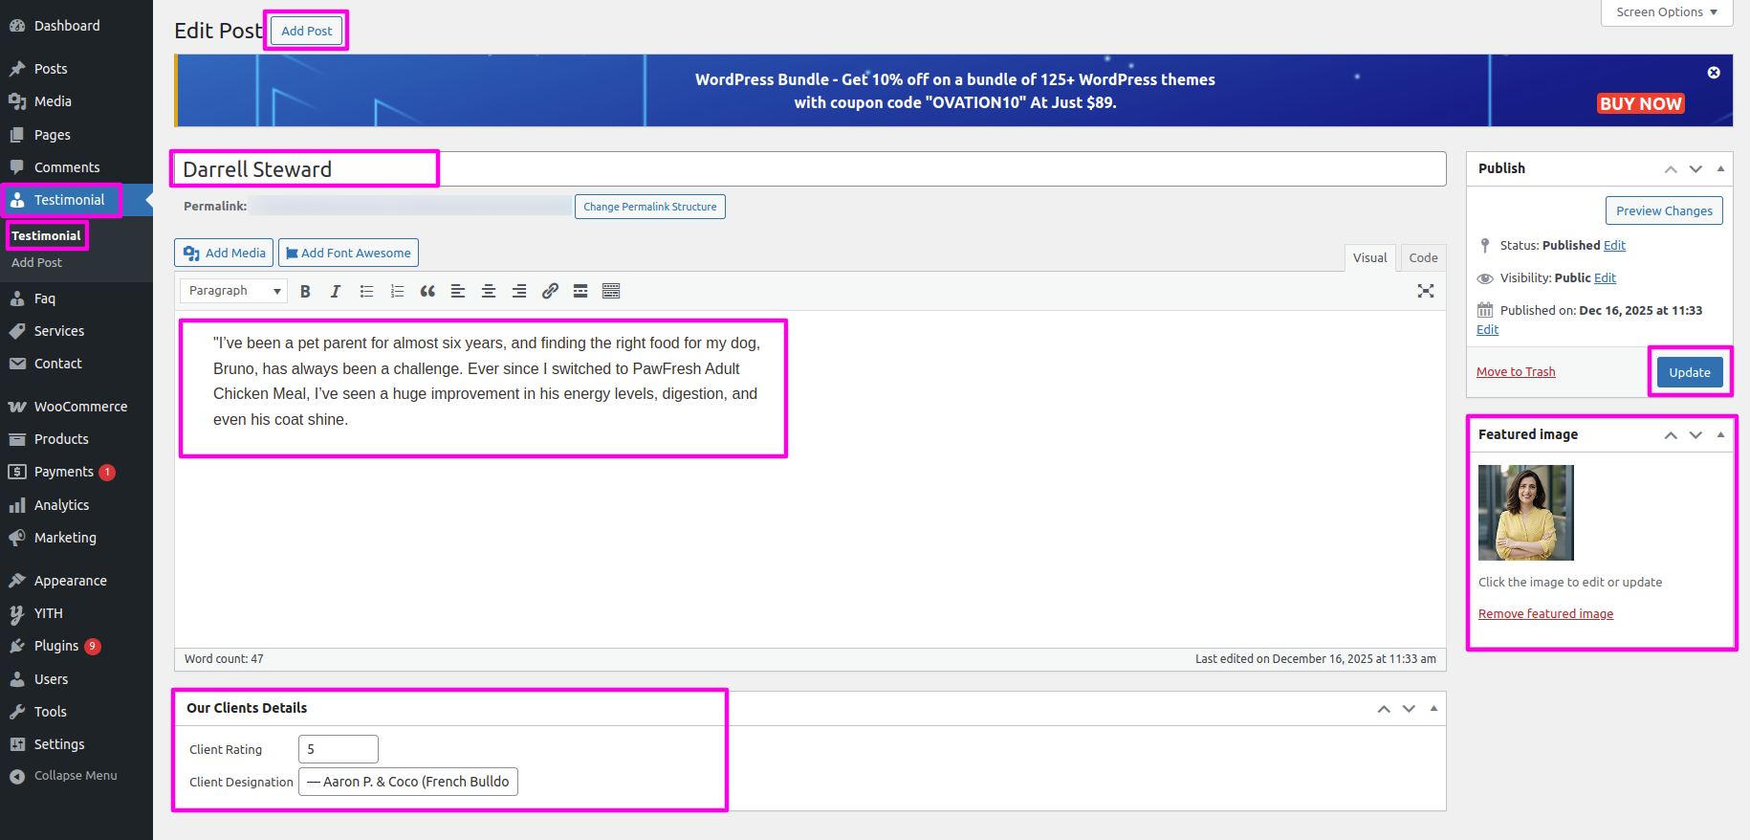Open WooCommerce in the sidebar menu
Viewport: 1750px width, 840px height.
click(80, 407)
